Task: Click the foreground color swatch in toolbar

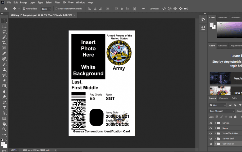Action: [x=3, y=144]
